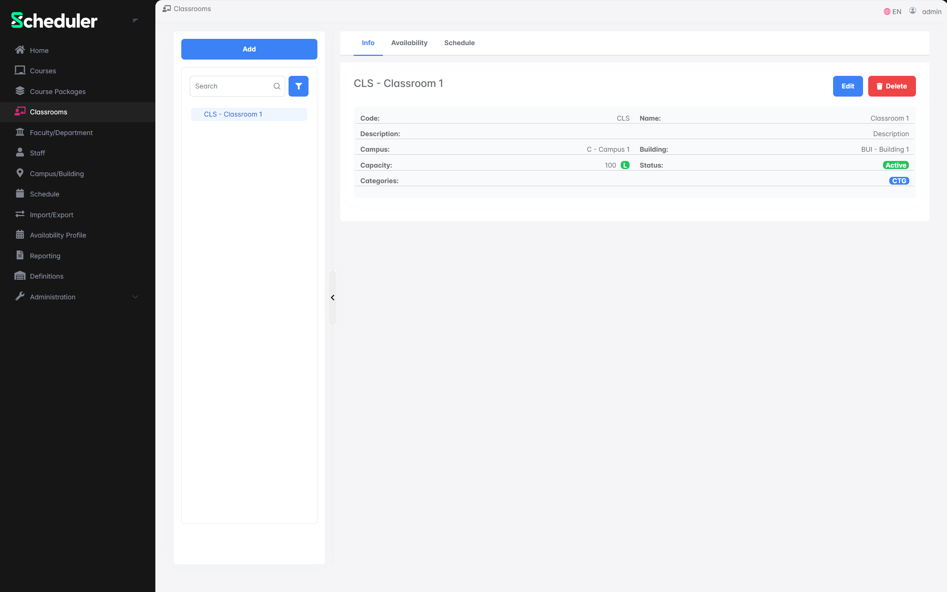947x592 pixels.
Task: Open Faculty/Department page
Action: pyautogui.click(x=61, y=133)
